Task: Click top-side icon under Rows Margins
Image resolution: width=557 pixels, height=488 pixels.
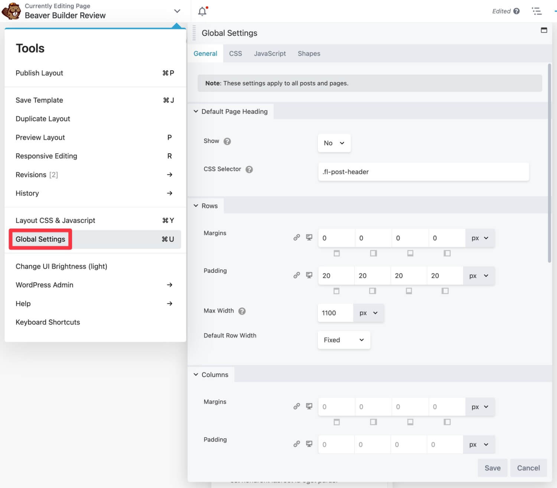Action: (337, 253)
